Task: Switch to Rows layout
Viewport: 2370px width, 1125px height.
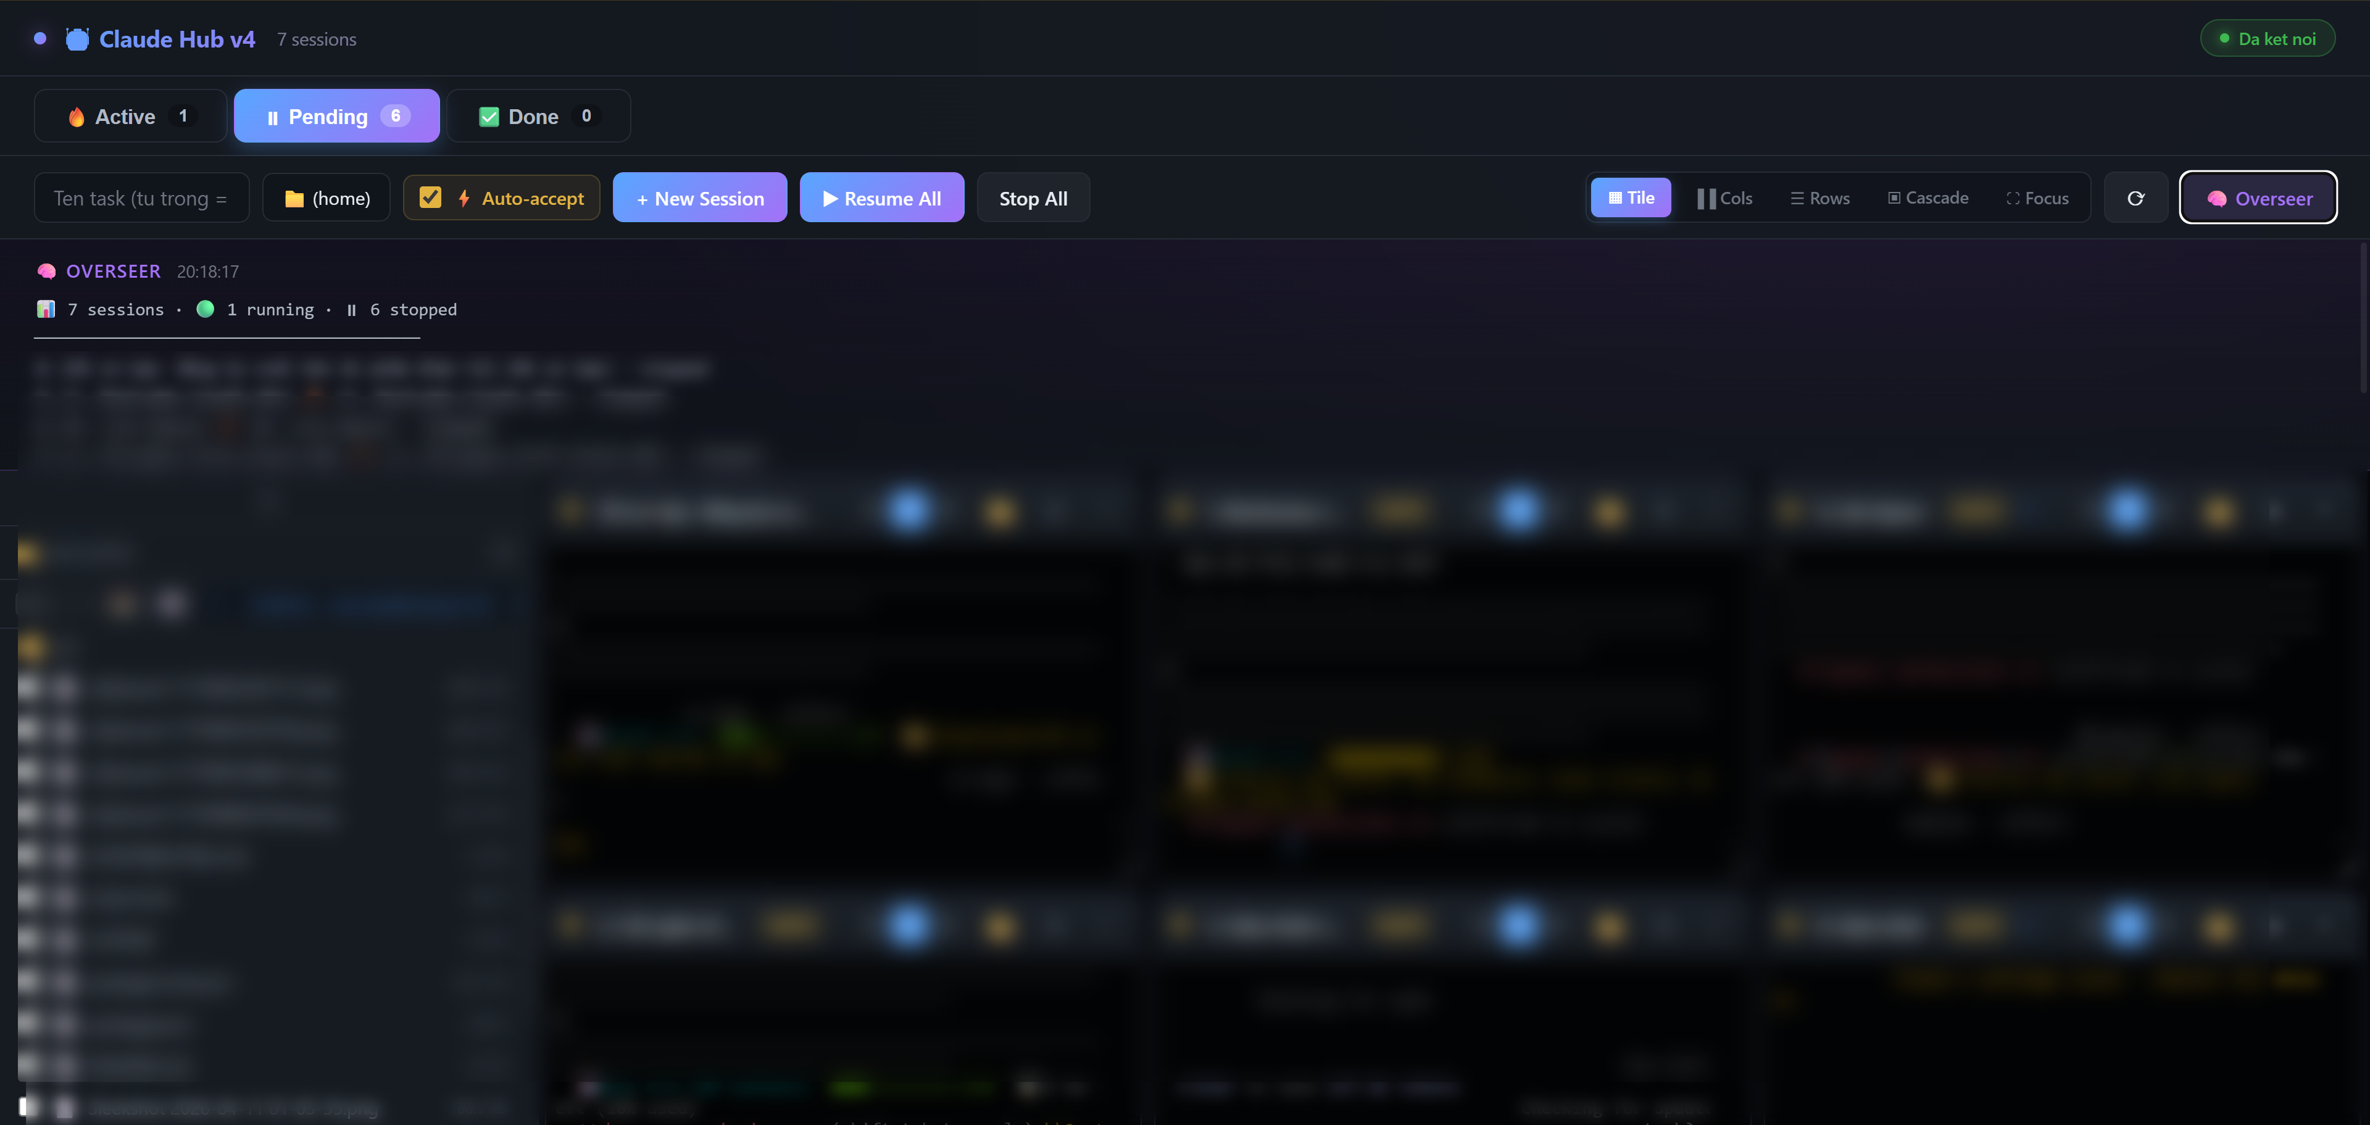Action: pos(1819,197)
